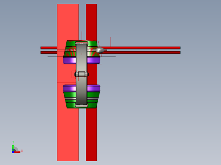221x165 pixels.
Task: Click the blue origin dot of triad
Action: [13, 152]
